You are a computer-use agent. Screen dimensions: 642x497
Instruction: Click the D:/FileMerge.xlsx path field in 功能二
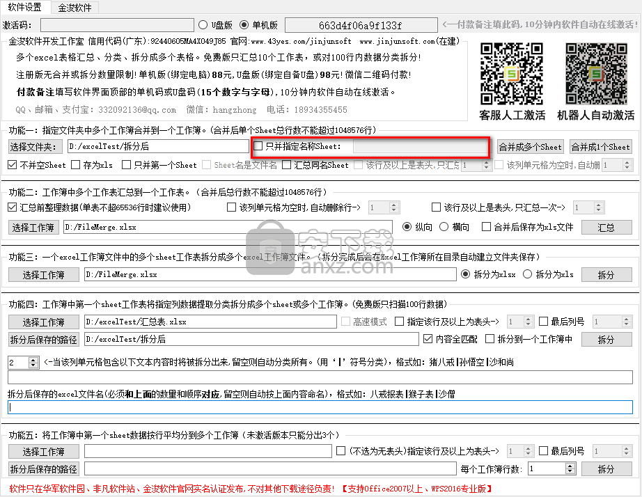(228, 227)
